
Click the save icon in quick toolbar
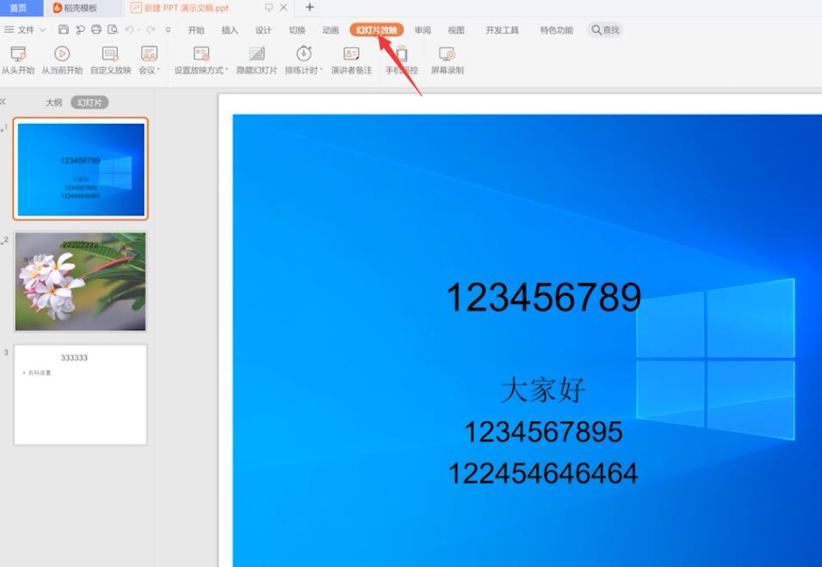click(64, 30)
